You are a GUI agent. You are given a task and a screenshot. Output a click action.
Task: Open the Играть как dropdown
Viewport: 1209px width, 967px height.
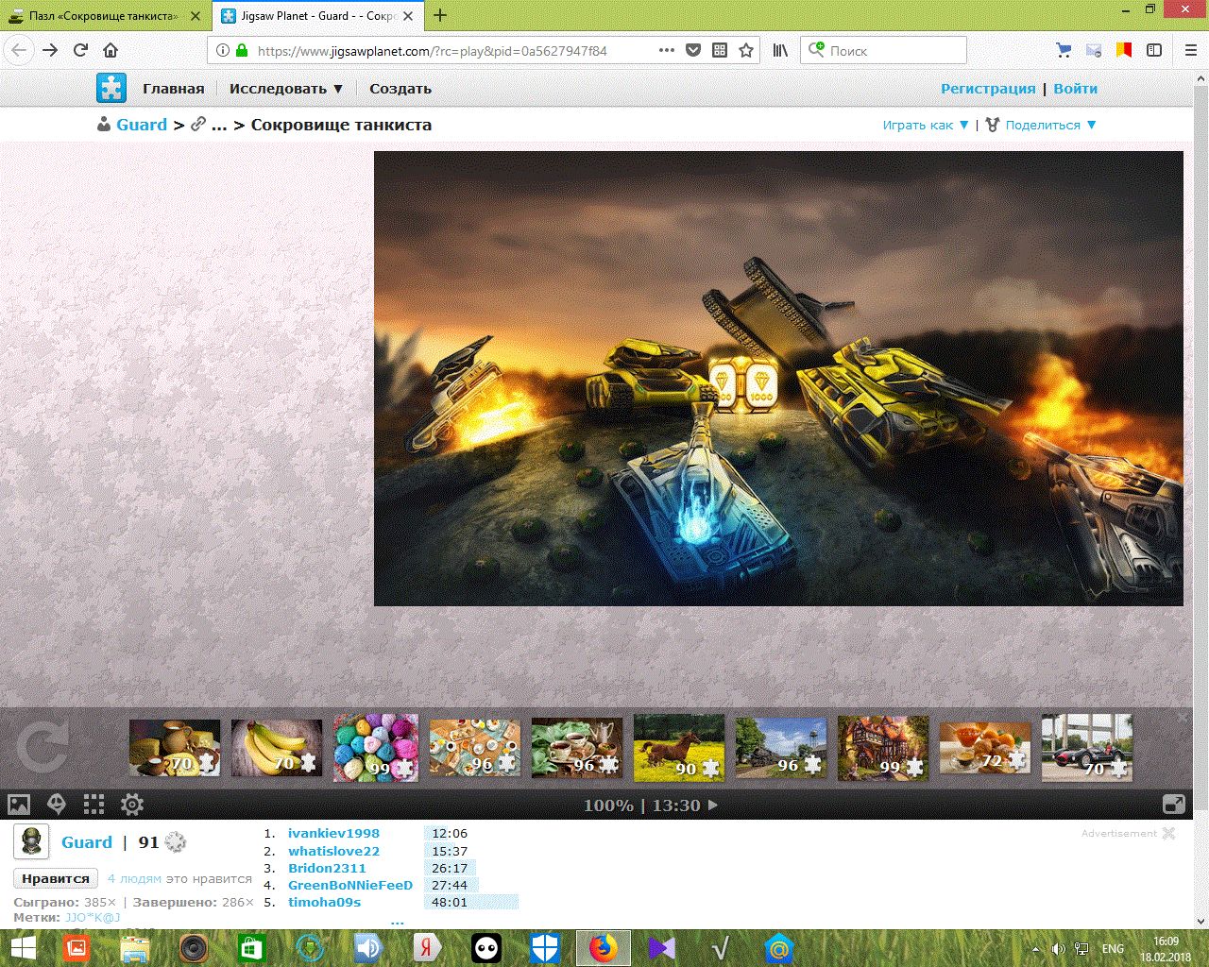pyautogui.click(x=926, y=125)
